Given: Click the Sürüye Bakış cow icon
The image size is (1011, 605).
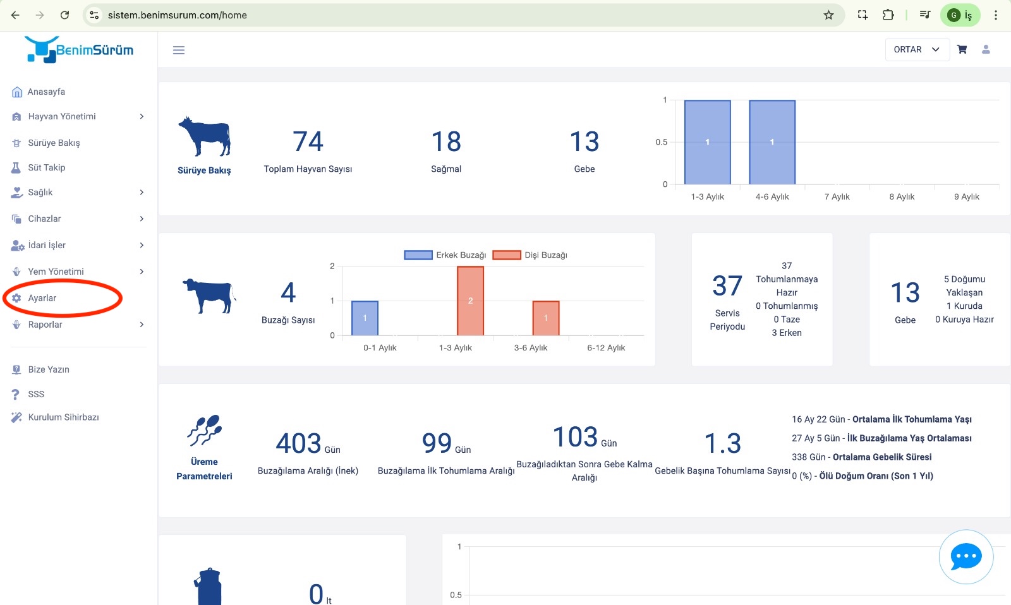Looking at the screenshot, I should pos(205,136).
